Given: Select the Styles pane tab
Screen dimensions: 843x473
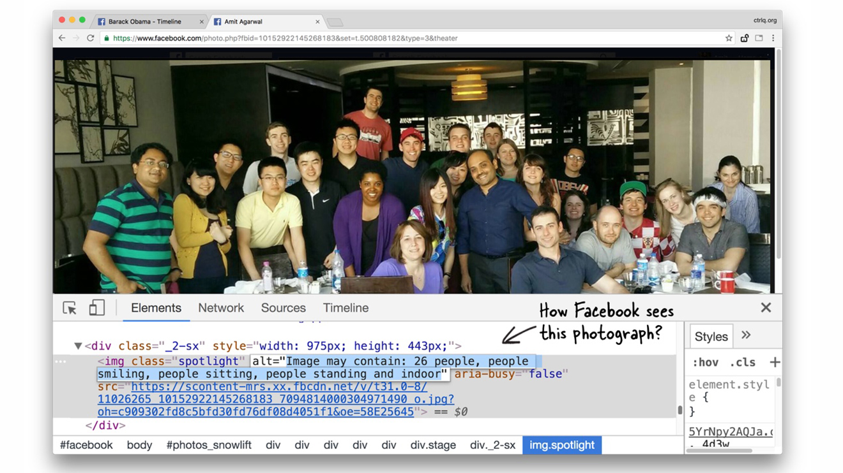Looking at the screenshot, I should pos(711,337).
